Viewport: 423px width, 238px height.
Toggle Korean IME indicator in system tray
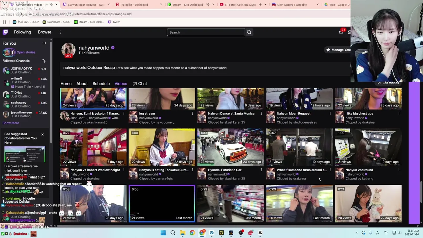[x=386, y=233]
